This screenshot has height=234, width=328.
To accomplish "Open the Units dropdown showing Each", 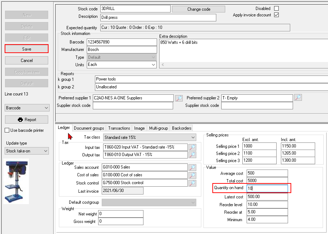I will coord(153,64).
